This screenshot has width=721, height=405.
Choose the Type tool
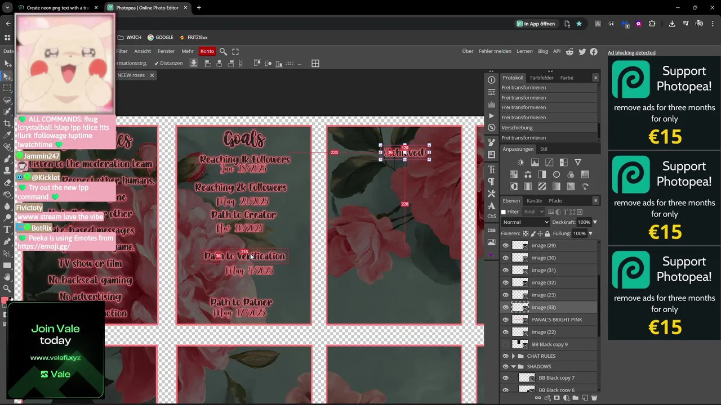click(7, 229)
